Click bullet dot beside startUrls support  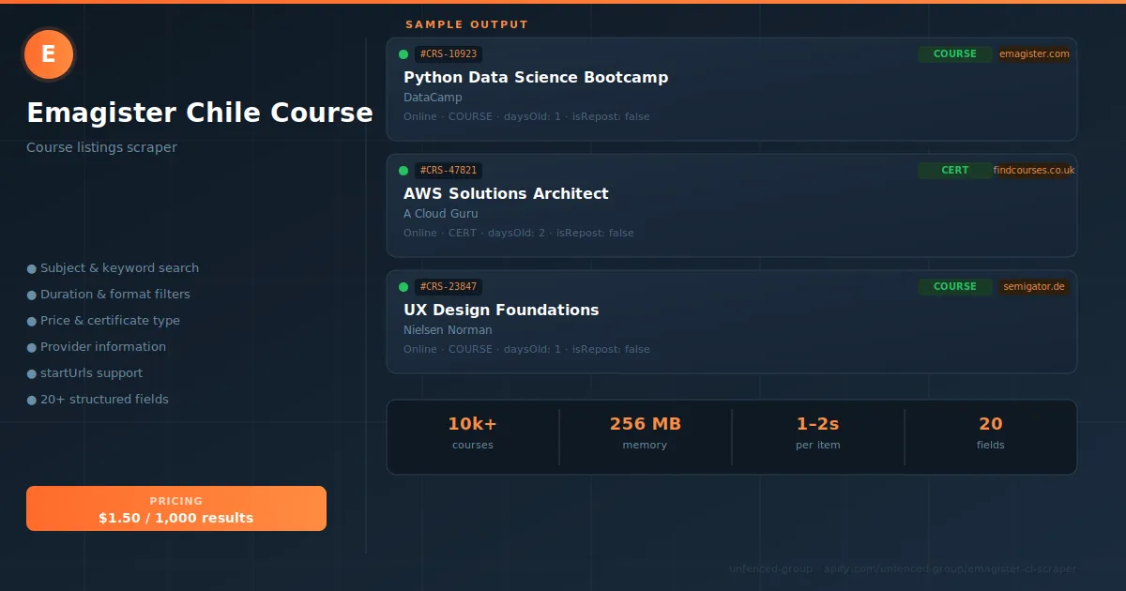pos(32,374)
